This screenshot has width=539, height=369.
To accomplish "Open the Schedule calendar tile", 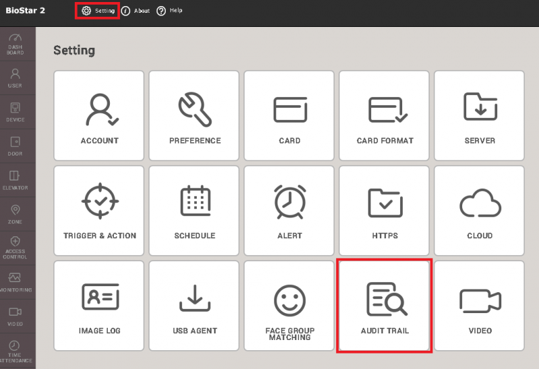I will 194,211.
